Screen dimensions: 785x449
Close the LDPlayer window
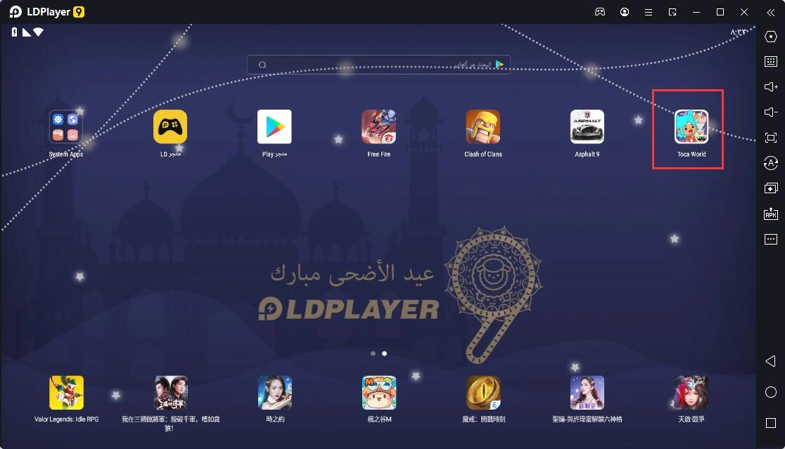coord(744,12)
